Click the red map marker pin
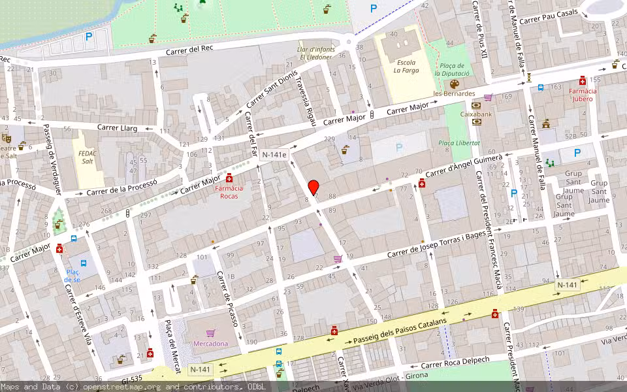Viewport: 627px width, 392px height. pos(312,185)
